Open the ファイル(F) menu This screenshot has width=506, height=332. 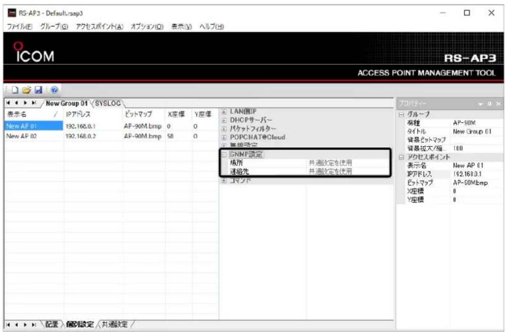(20, 27)
